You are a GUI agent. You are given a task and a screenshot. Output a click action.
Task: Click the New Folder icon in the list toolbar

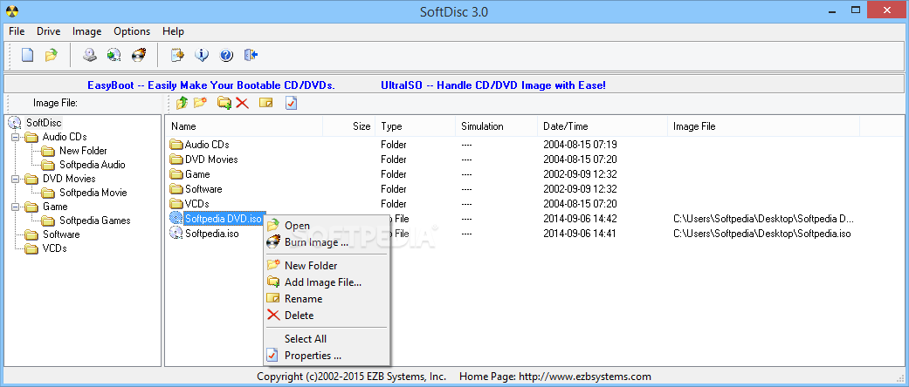(201, 103)
